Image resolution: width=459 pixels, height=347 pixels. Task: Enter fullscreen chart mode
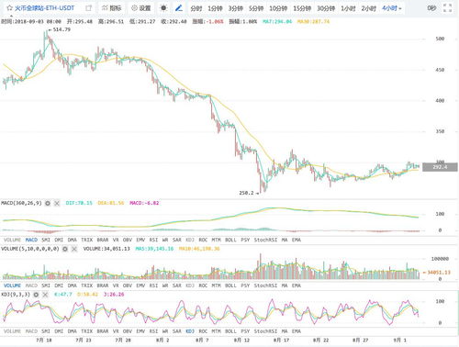447,8
